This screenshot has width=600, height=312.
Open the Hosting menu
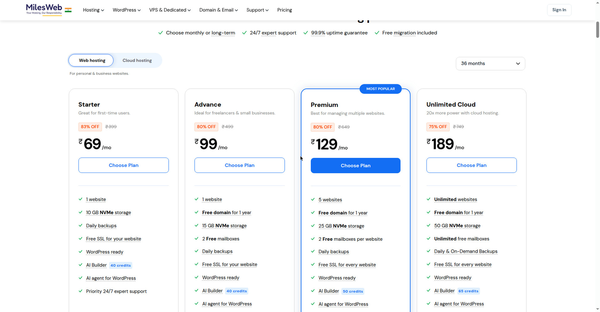[93, 10]
